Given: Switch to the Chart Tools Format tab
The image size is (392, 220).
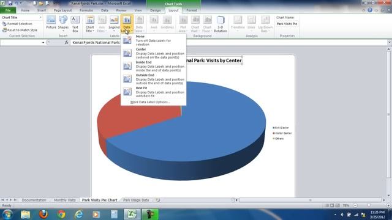Looking at the screenshot, I should click(192, 10).
